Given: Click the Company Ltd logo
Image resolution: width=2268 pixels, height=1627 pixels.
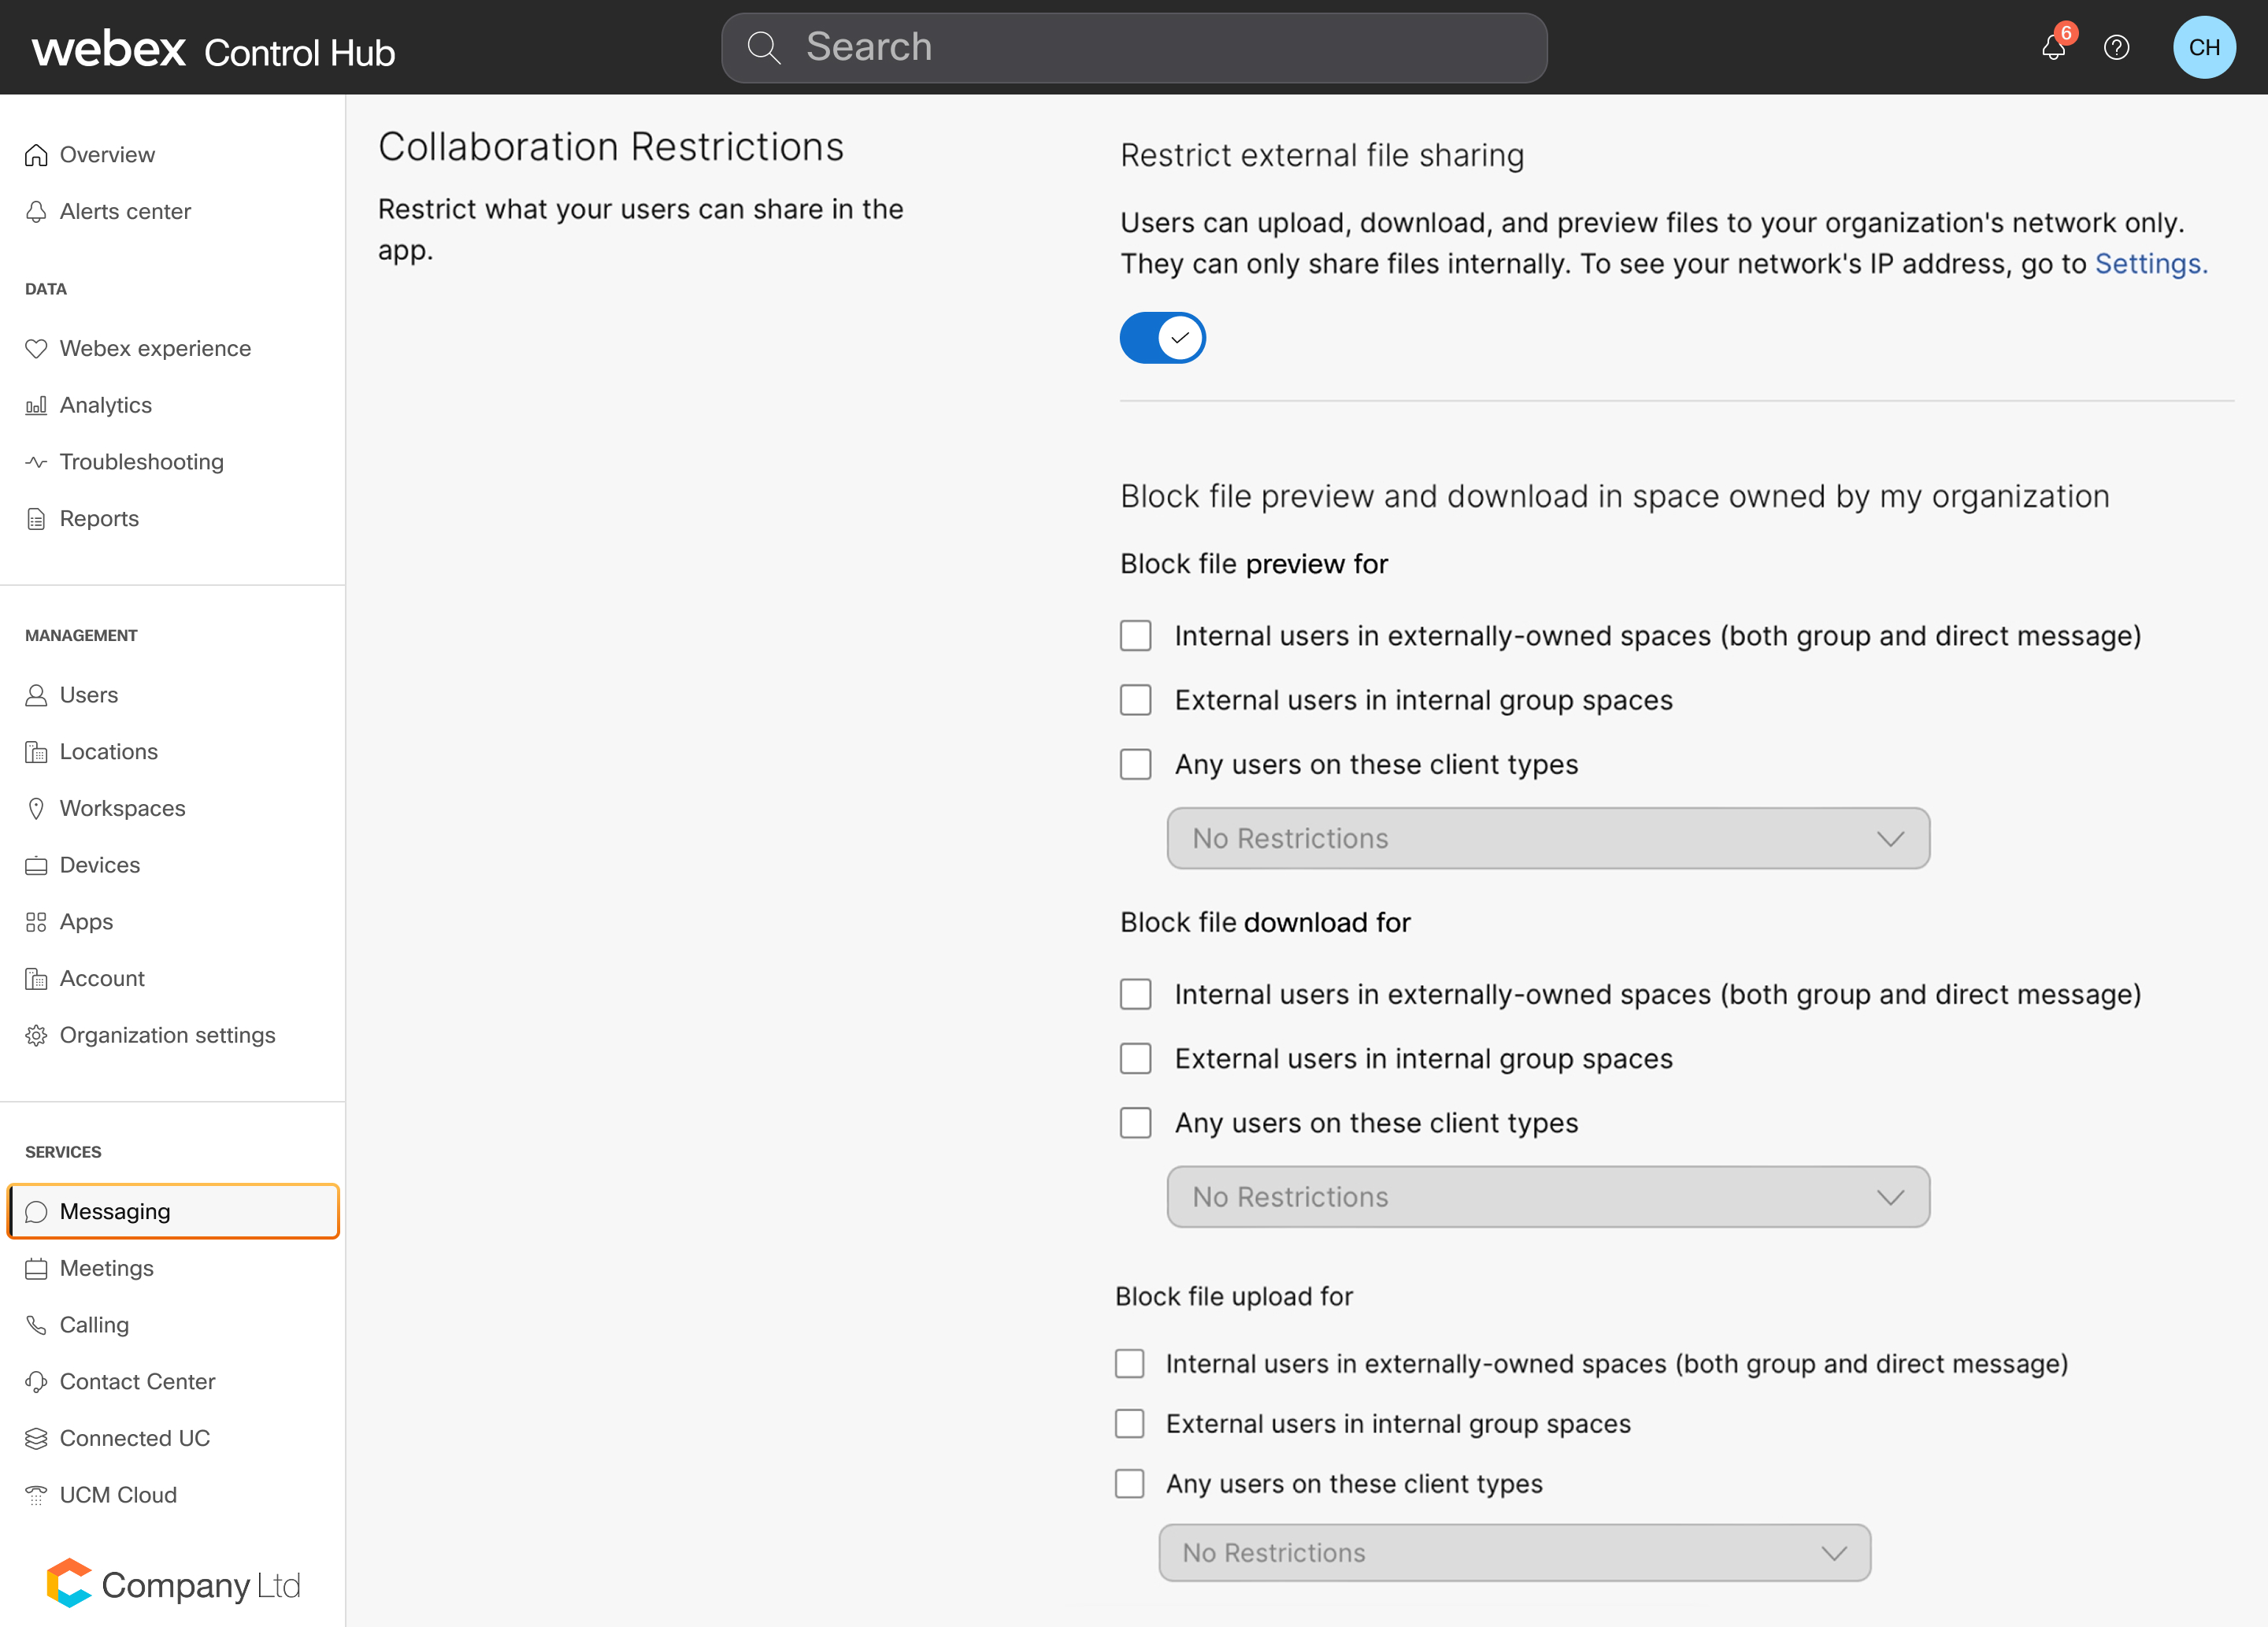Looking at the screenshot, I should [x=173, y=1584].
